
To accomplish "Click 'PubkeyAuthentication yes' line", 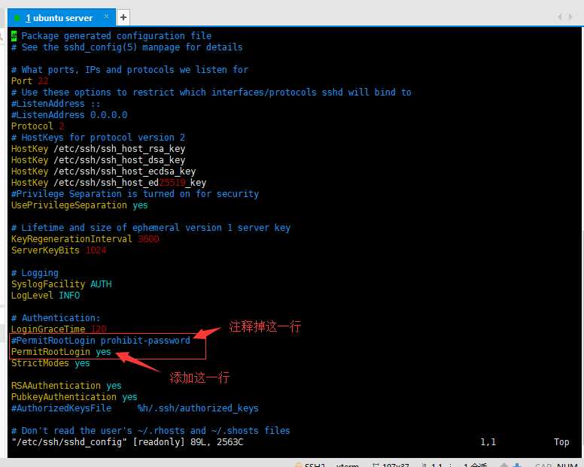I will [74, 397].
